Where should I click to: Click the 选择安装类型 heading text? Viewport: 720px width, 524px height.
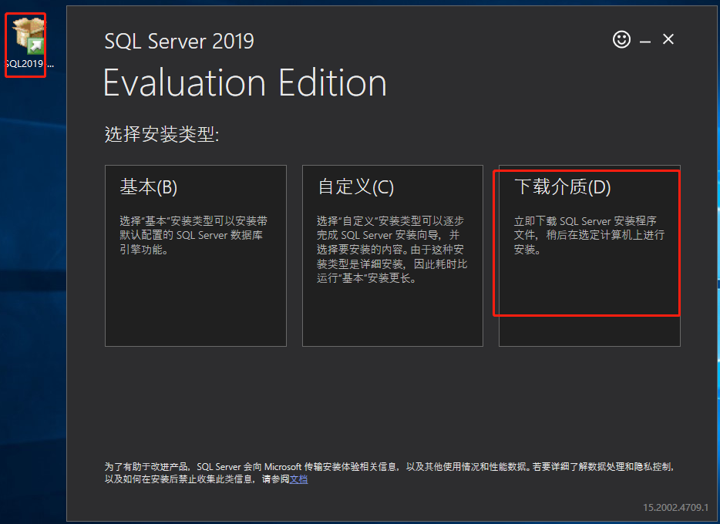pyautogui.click(x=162, y=134)
